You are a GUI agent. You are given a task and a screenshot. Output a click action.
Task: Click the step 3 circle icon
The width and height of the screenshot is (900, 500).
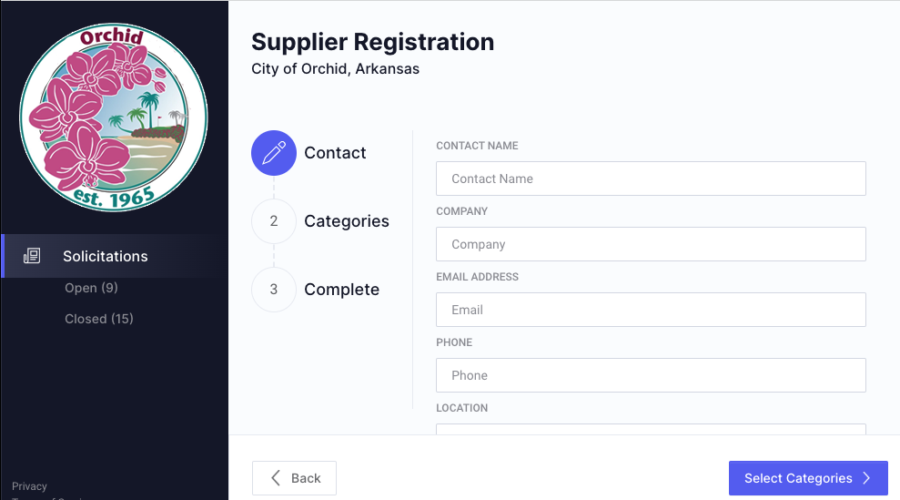(274, 290)
